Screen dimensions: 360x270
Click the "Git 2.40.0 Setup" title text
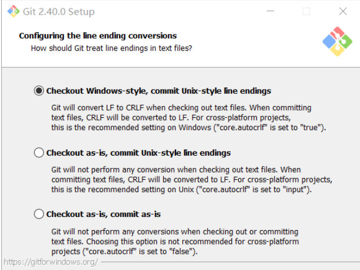coord(59,12)
